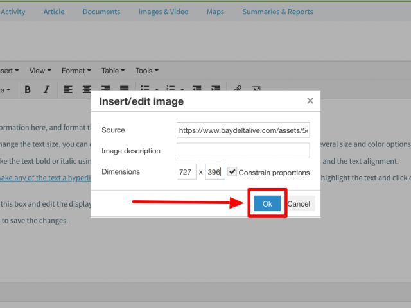
Task: Click the insert image toolbar icon
Action: (x=256, y=89)
